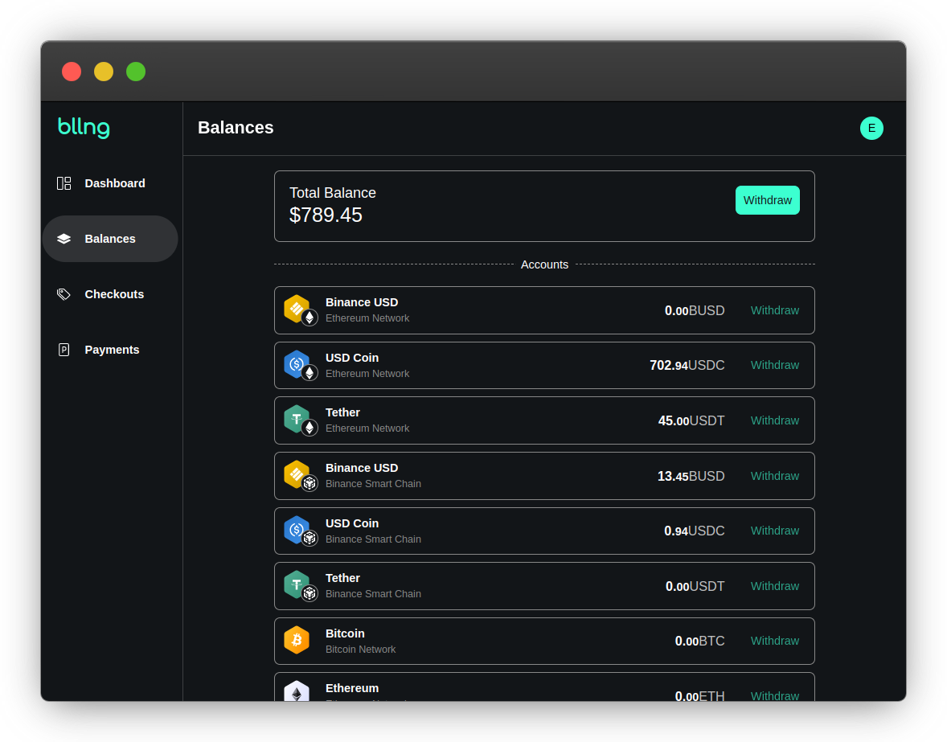This screenshot has width=947, height=742.
Task: Click the 13.45BUSD balance value
Action: [691, 477]
